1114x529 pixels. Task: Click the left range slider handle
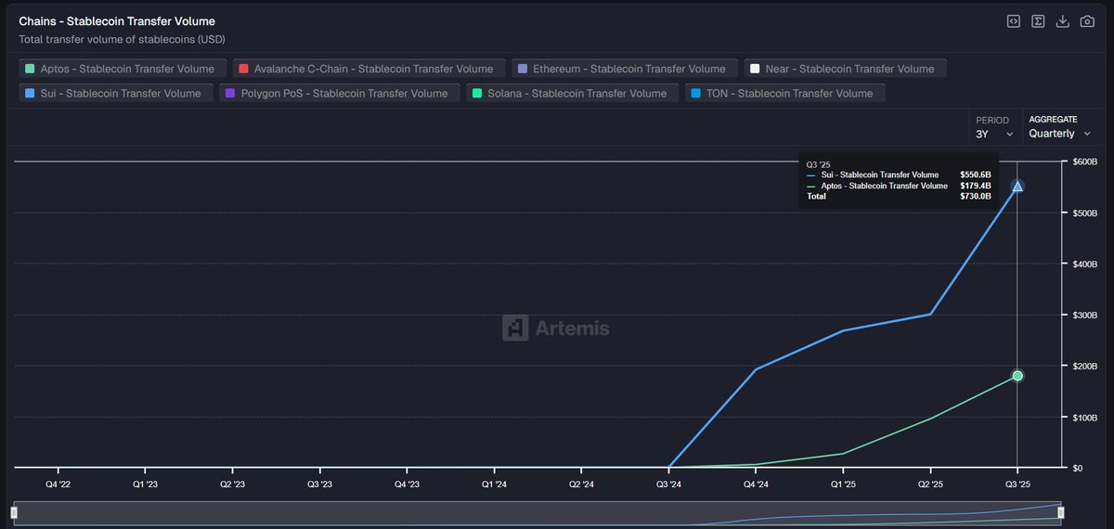pyautogui.click(x=14, y=512)
